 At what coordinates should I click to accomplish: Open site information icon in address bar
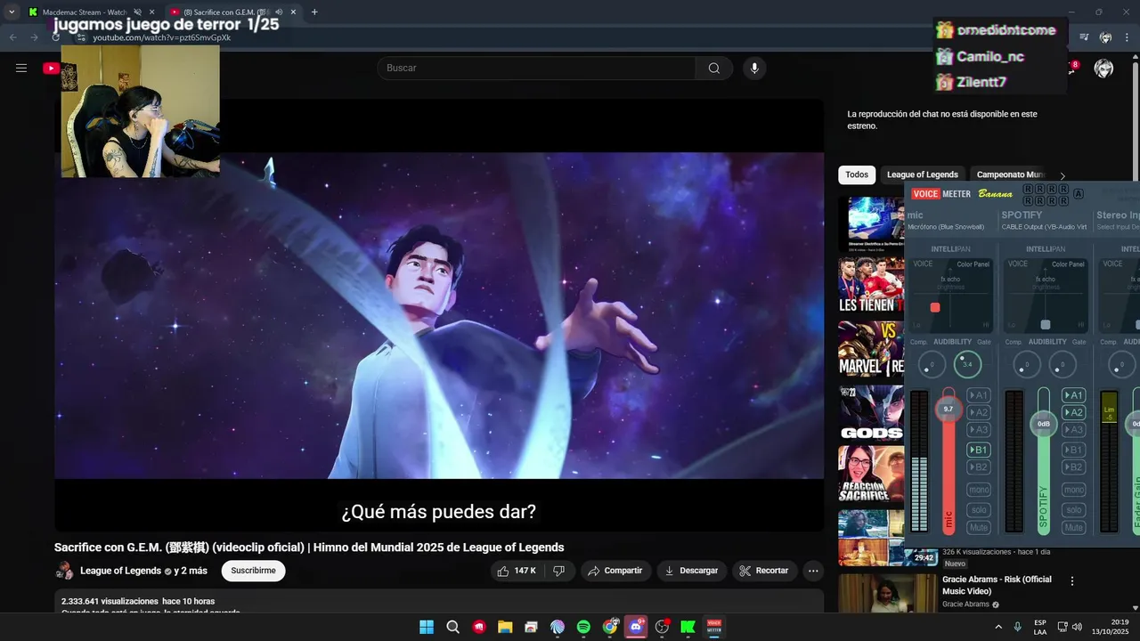pyautogui.click(x=82, y=38)
